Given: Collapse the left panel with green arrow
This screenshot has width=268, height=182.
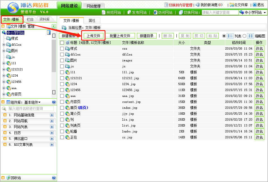Looking at the screenshot, I should coord(54,26).
